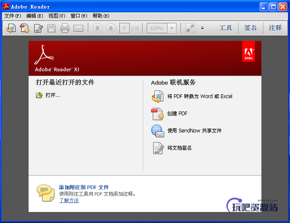Click the Create PDF toolbar icon
Viewport: 290px width, 223px height.
click(25, 28)
